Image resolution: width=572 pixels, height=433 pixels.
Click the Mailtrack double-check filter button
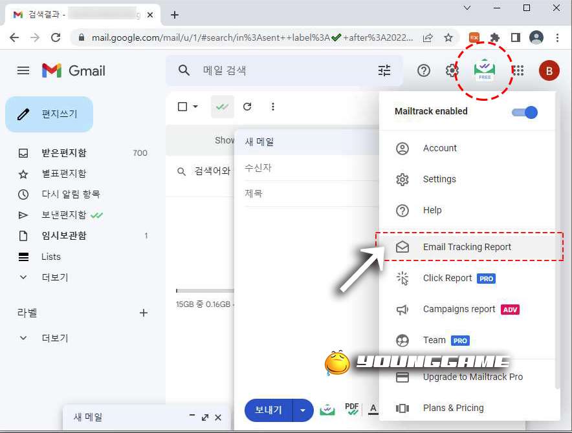[222, 107]
